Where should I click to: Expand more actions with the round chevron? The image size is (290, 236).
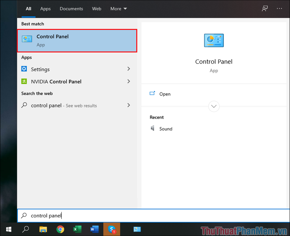click(214, 106)
